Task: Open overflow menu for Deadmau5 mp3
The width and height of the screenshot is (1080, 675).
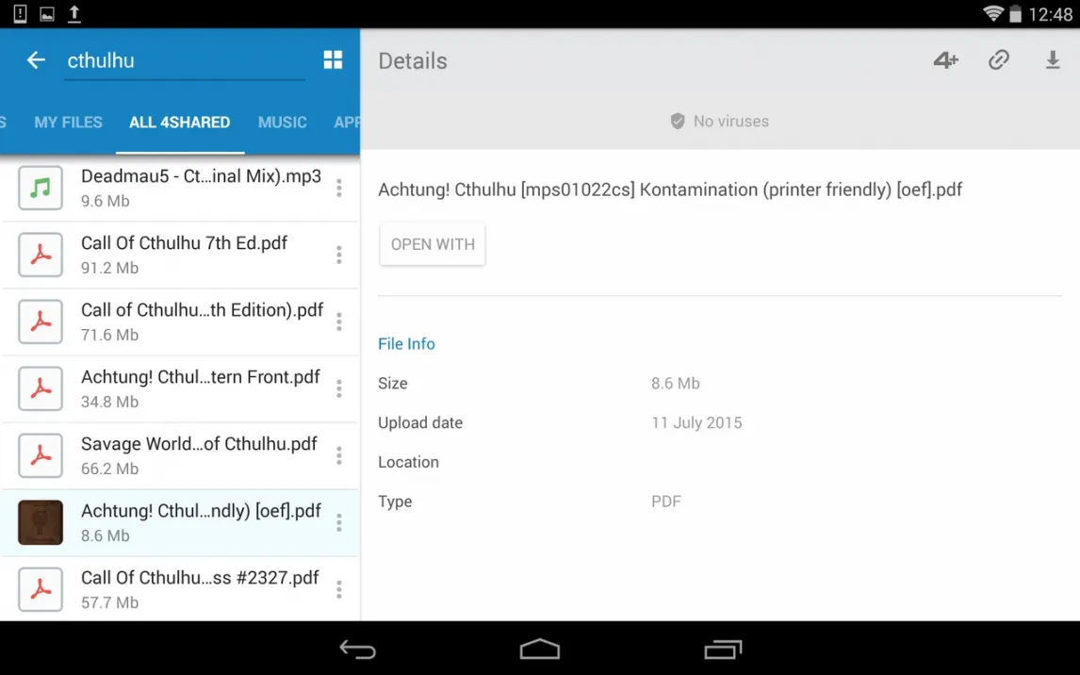Action: click(339, 189)
